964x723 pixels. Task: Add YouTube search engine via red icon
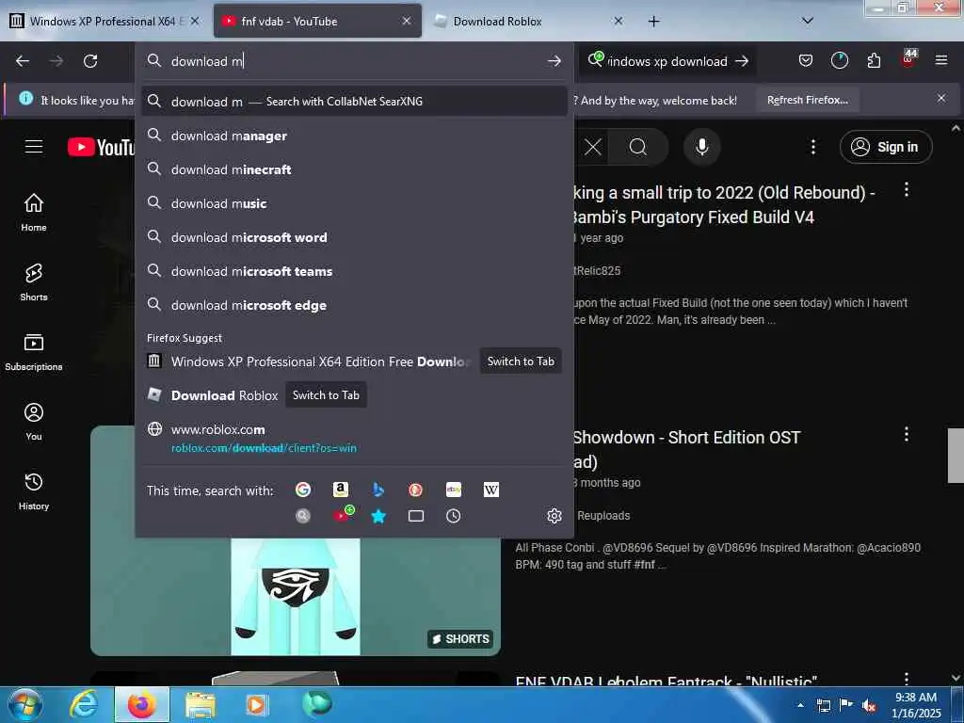click(x=343, y=515)
